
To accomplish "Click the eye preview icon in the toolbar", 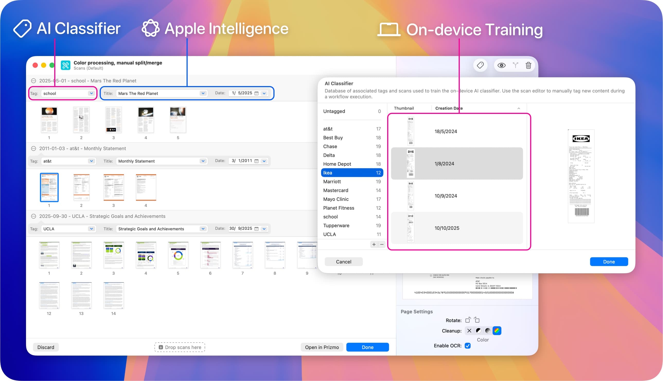I will click(502, 65).
